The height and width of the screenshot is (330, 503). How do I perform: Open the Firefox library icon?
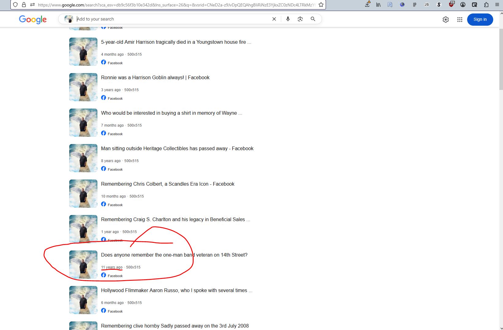379,5
